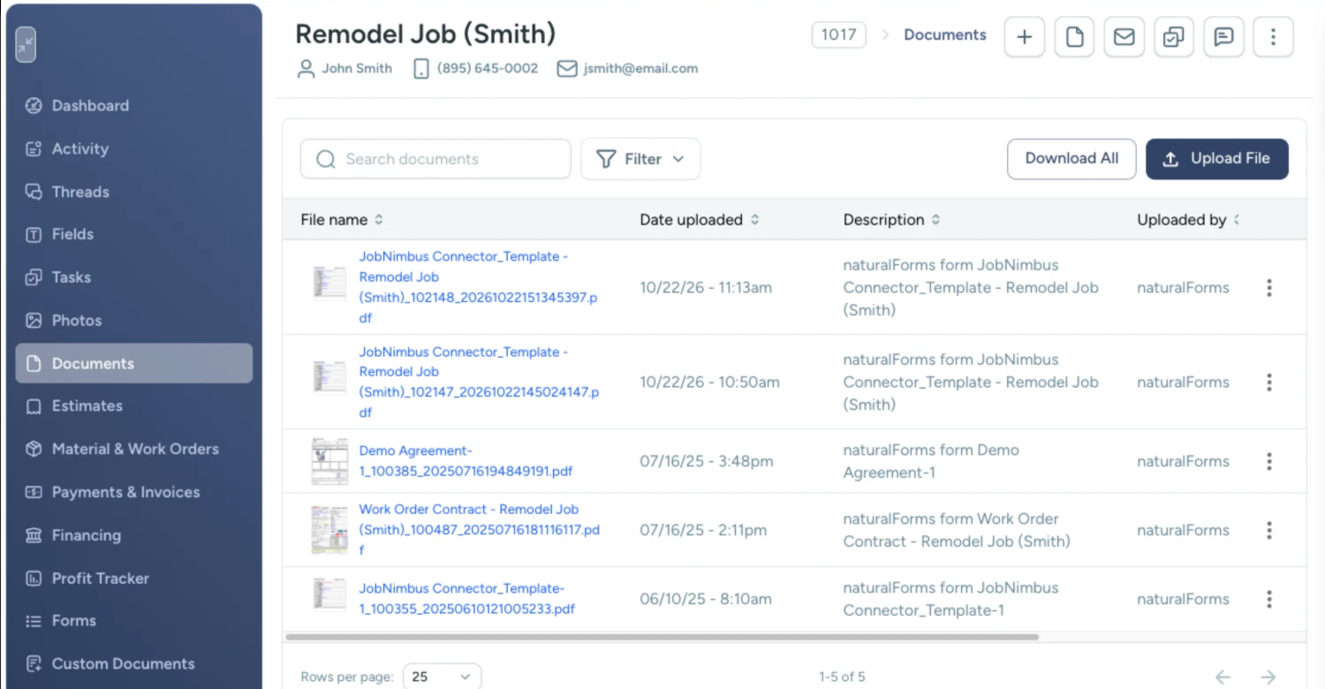Open the header three-dot more menu
Image resolution: width=1325 pixels, height=689 pixels.
tap(1273, 37)
